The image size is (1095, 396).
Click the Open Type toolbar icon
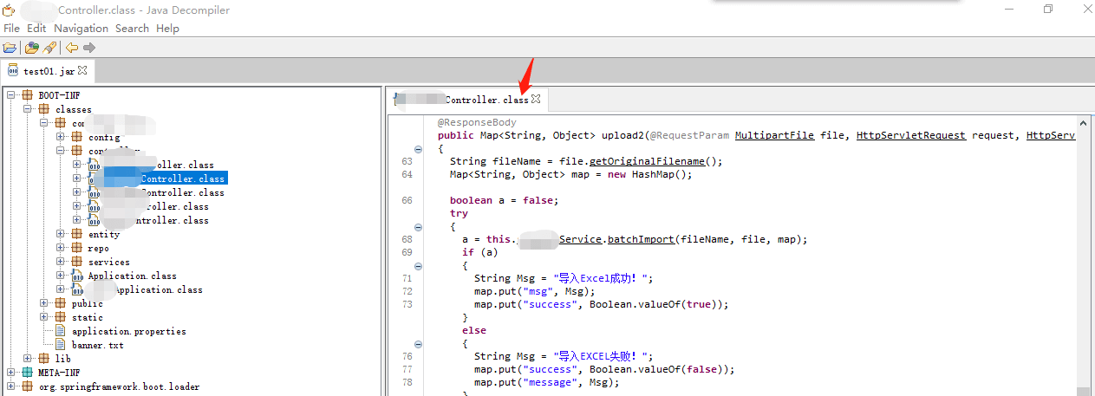(x=32, y=48)
